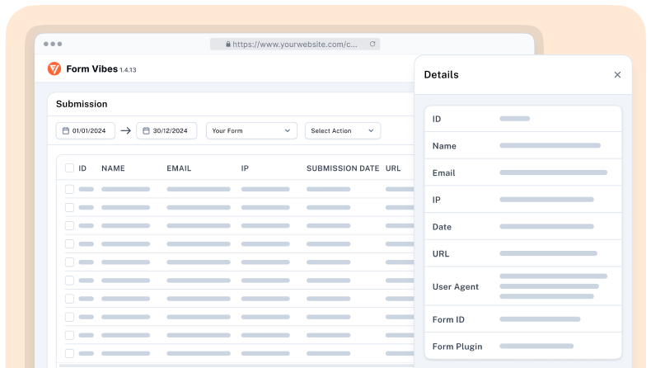Click the Submission section heading
The image size is (651, 368).
[x=82, y=104]
